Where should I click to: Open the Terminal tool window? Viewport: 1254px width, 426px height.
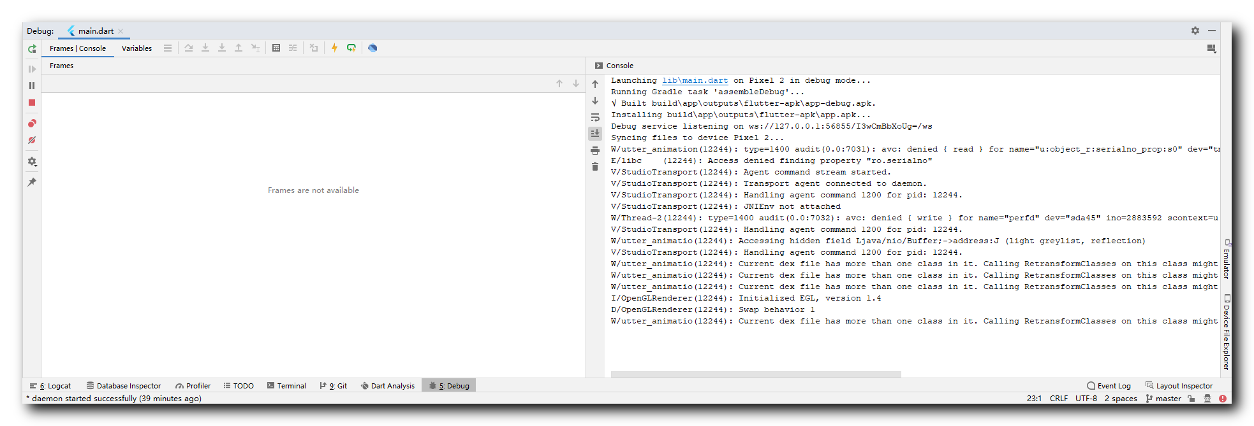point(286,386)
